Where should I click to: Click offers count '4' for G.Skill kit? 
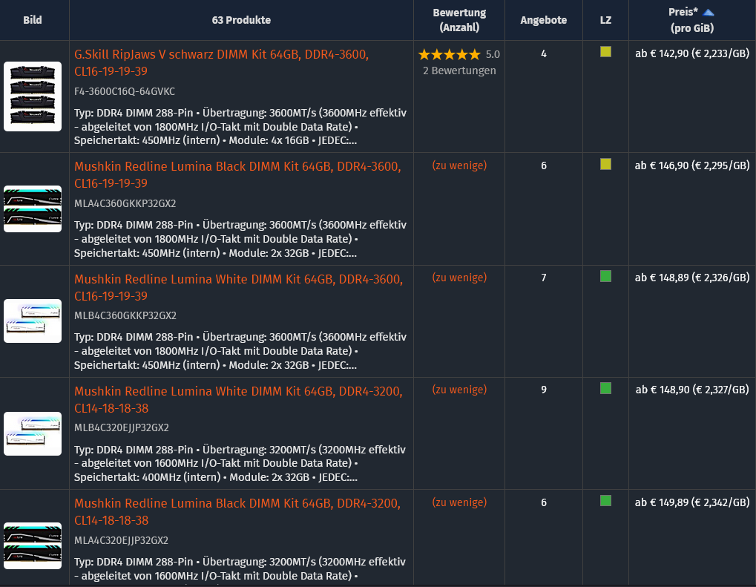[x=543, y=53]
